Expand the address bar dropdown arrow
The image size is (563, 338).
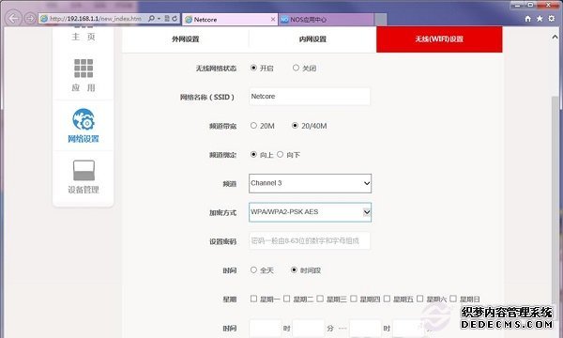[160, 19]
